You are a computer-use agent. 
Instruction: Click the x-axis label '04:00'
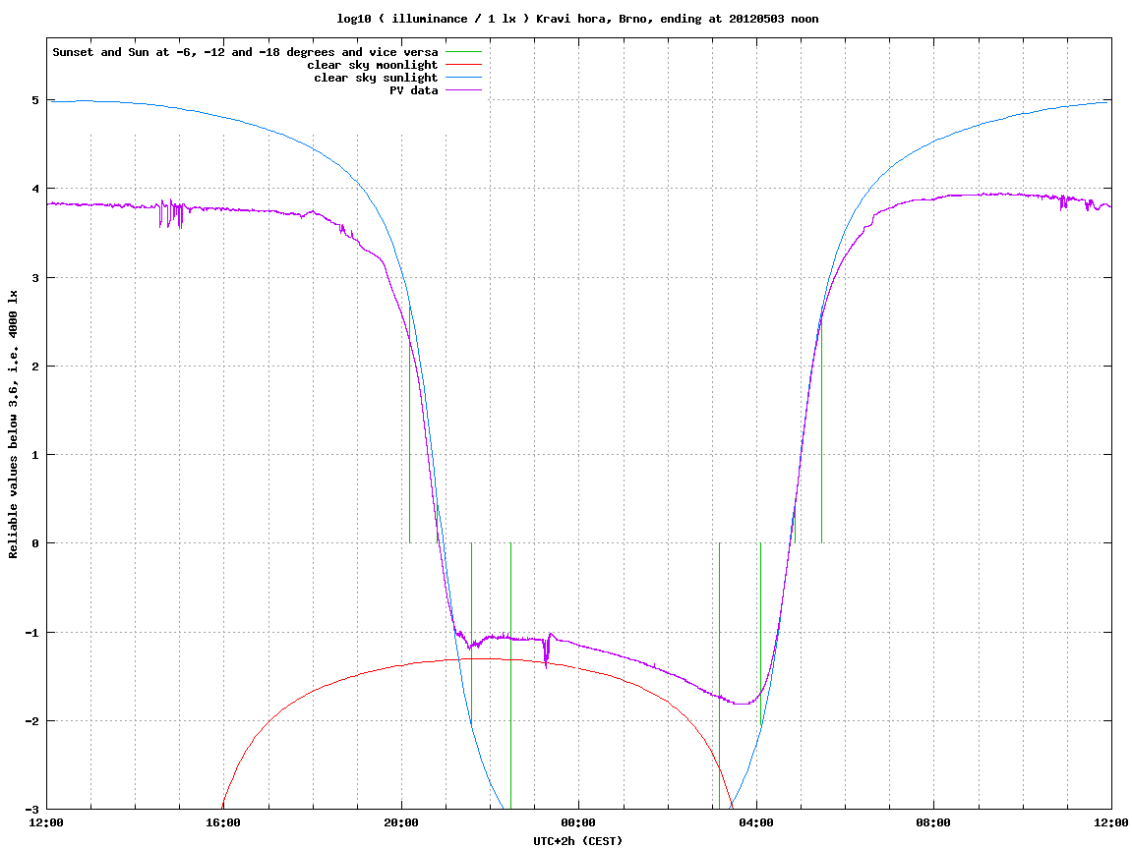coord(756,822)
